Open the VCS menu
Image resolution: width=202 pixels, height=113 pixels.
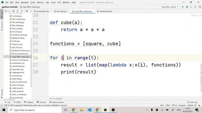59,2
